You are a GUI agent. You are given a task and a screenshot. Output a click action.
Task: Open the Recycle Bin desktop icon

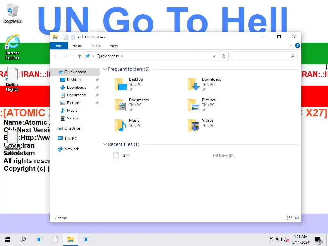coord(12,13)
